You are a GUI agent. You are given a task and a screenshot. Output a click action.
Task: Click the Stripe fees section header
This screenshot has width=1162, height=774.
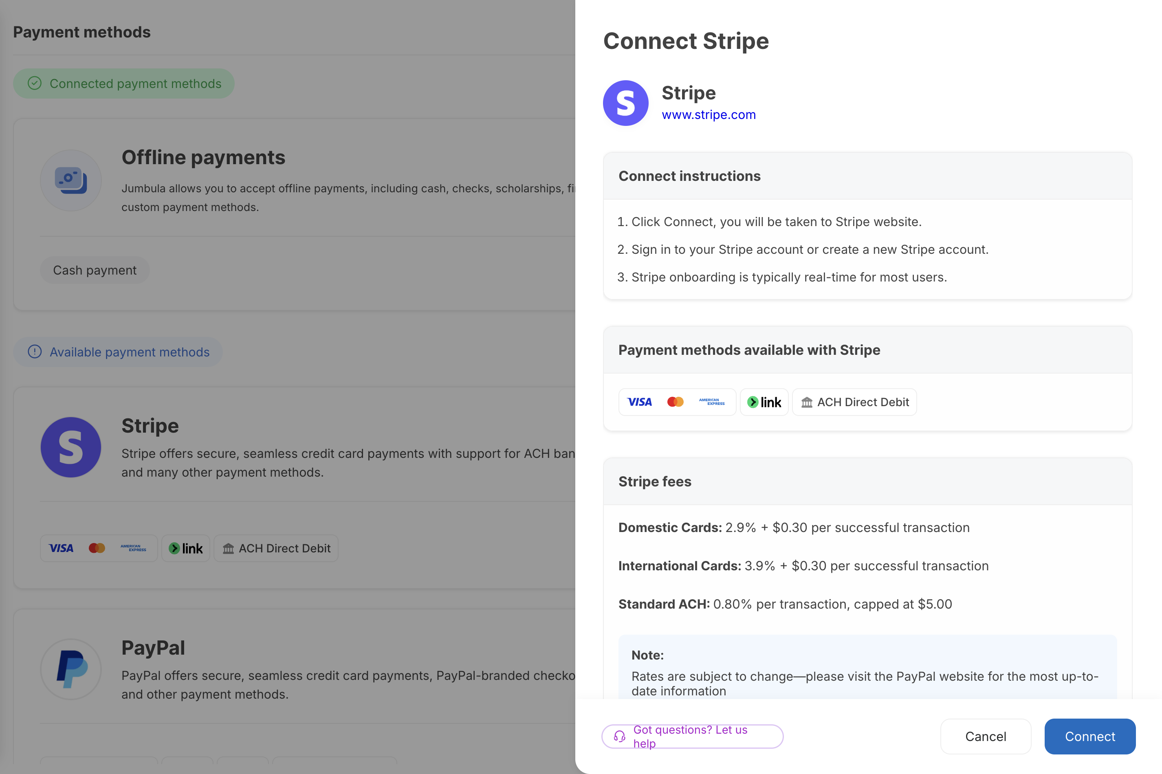[655, 481]
